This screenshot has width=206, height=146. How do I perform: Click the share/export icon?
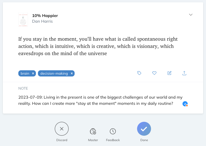pos(184,73)
